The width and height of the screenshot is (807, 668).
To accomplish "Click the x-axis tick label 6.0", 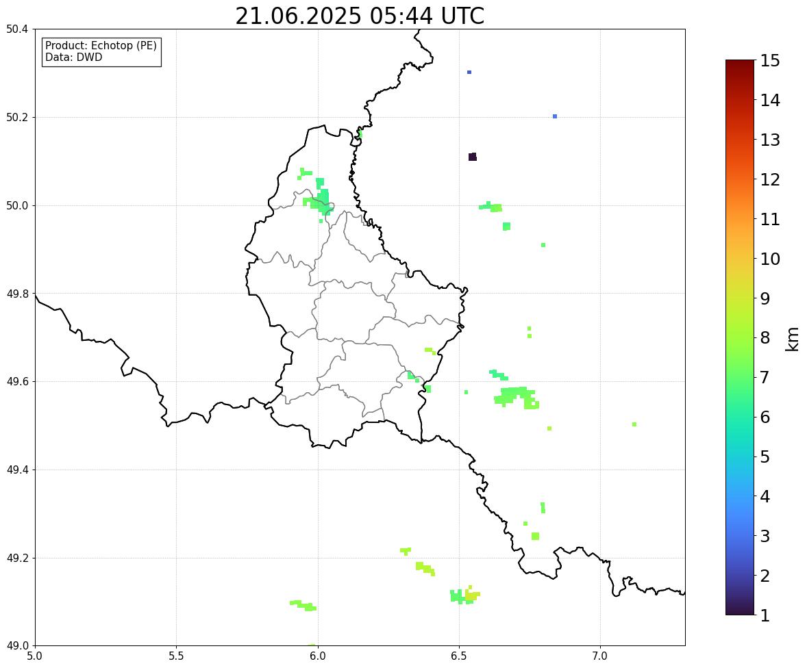I will pyautogui.click(x=318, y=656).
